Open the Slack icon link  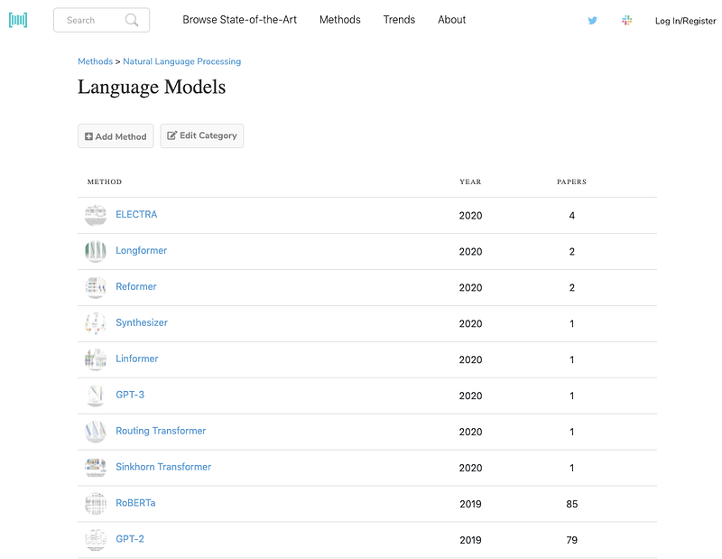pos(626,20)
